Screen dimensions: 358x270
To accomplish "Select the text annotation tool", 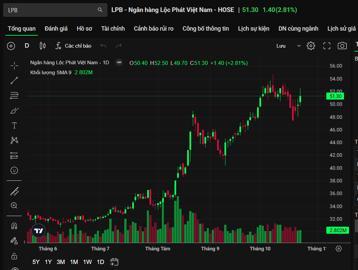I will pyautogui.click(x=14, y=126).
